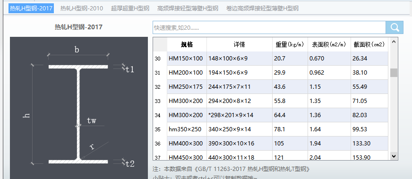Click section area value 99.53
Viewport: 412px width, 179px height.
369,129
